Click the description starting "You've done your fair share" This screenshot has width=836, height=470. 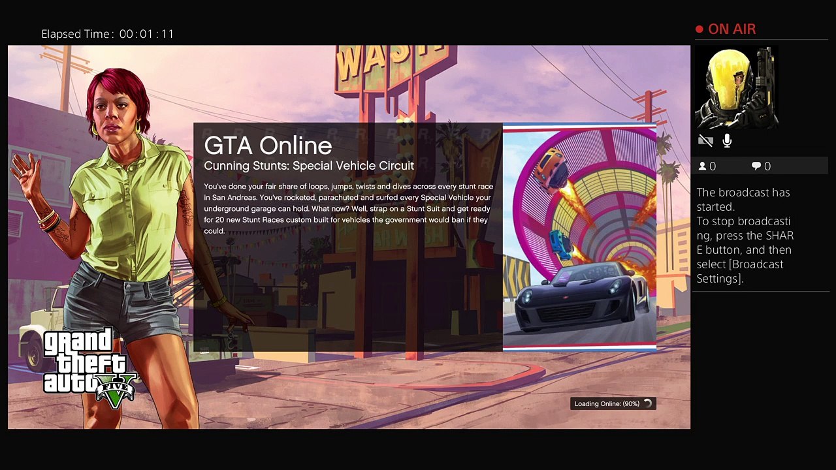(x=348, y=209)
